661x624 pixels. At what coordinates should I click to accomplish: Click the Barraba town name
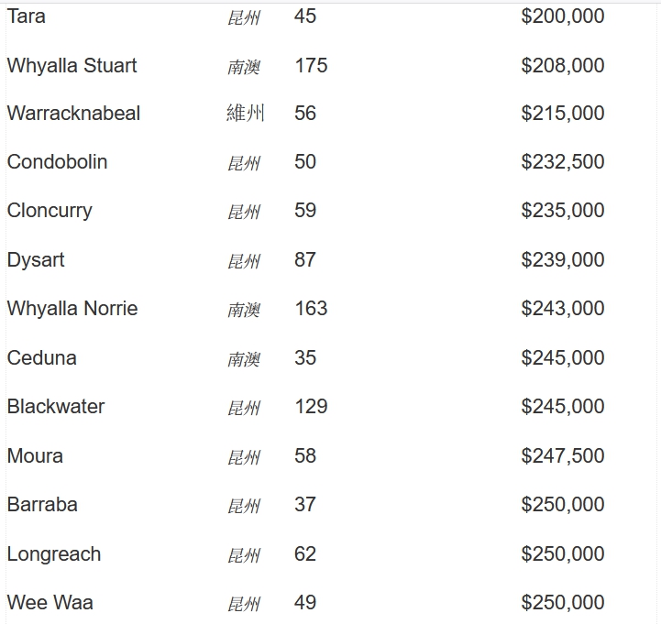(x=42, y=505)
